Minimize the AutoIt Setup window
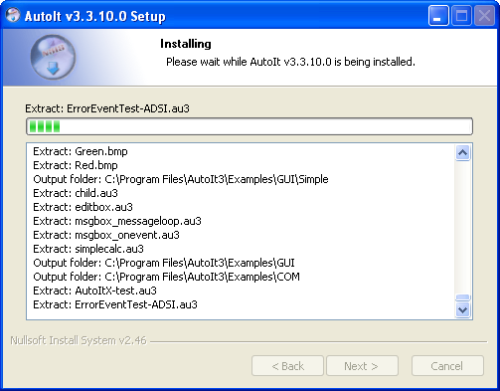The height and width of the screenshot is (391, 500). [x=438, y=16]
